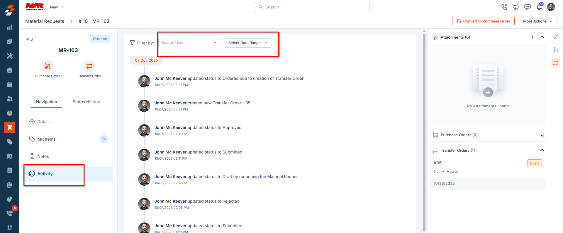Open the copy documents sidebar icon
563x233 pixels.
coord(10,185)
